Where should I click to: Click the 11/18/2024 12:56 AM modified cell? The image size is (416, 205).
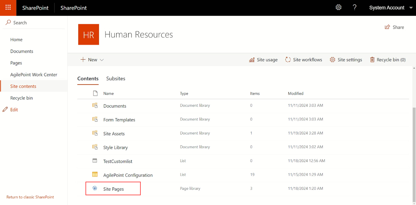tap(306, 161)
